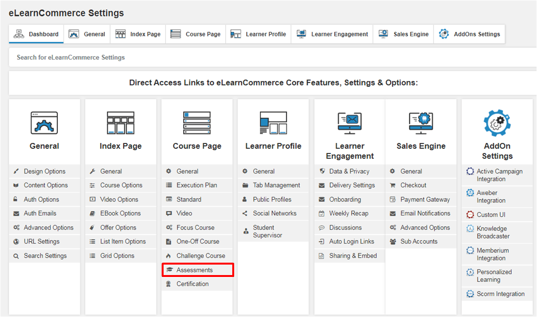This screenshot has height=317, width=537.
Task: Click the Learner Profile layout icon
Action: [273, 123]
